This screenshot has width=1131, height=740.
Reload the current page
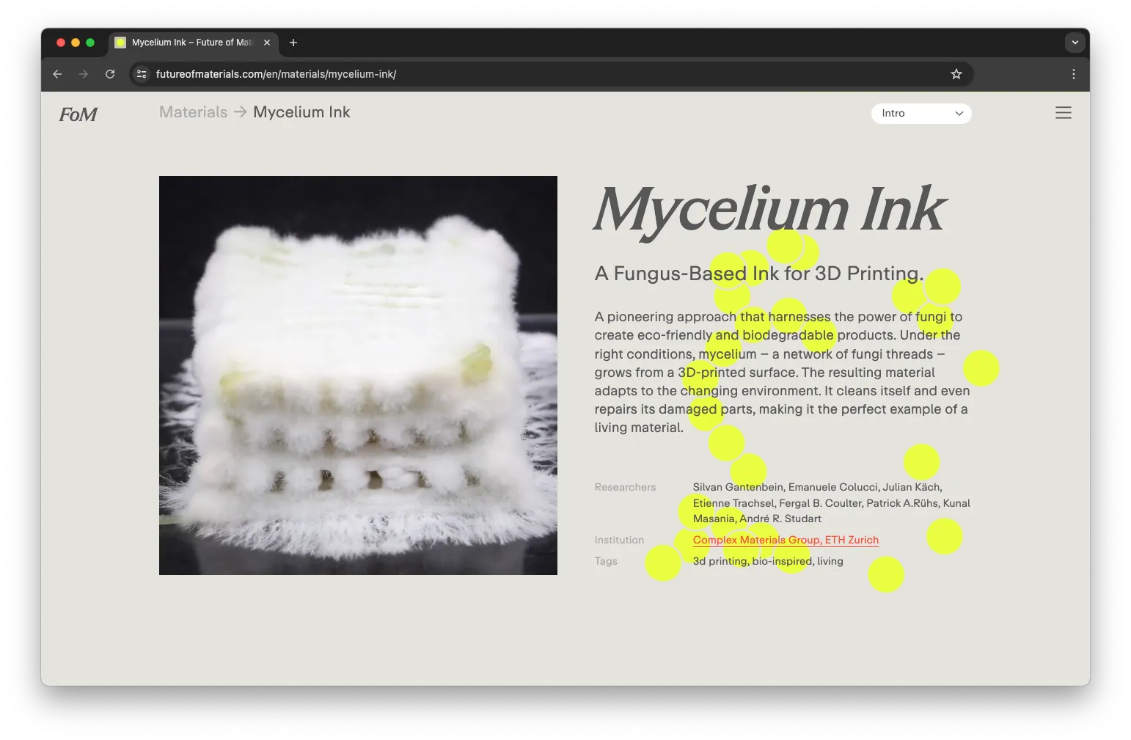pos(110,74)
